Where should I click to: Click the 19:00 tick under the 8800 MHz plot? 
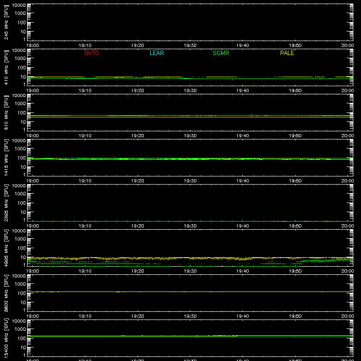(32, 316)
